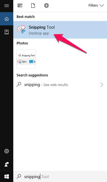Click the Windows Start button

click(7, 177)
